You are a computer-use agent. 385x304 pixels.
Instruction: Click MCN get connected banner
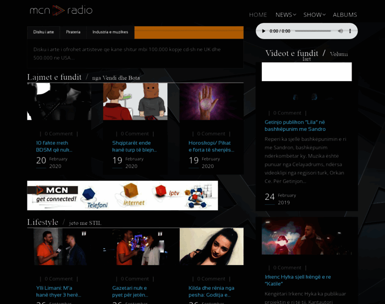pos(123,196)
